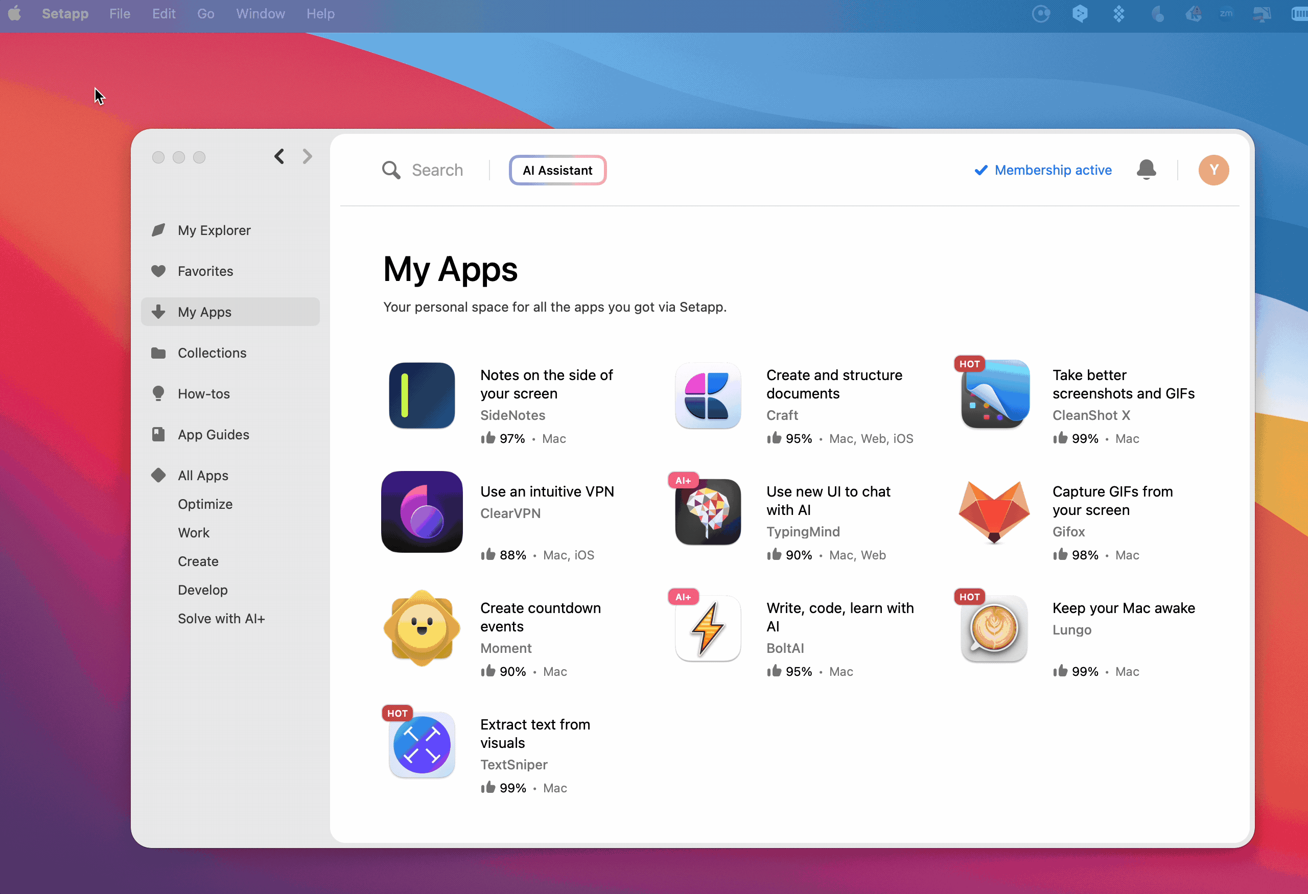
Task: Click 'Write, code, learn with AI' title
Action: coord(840,617)
